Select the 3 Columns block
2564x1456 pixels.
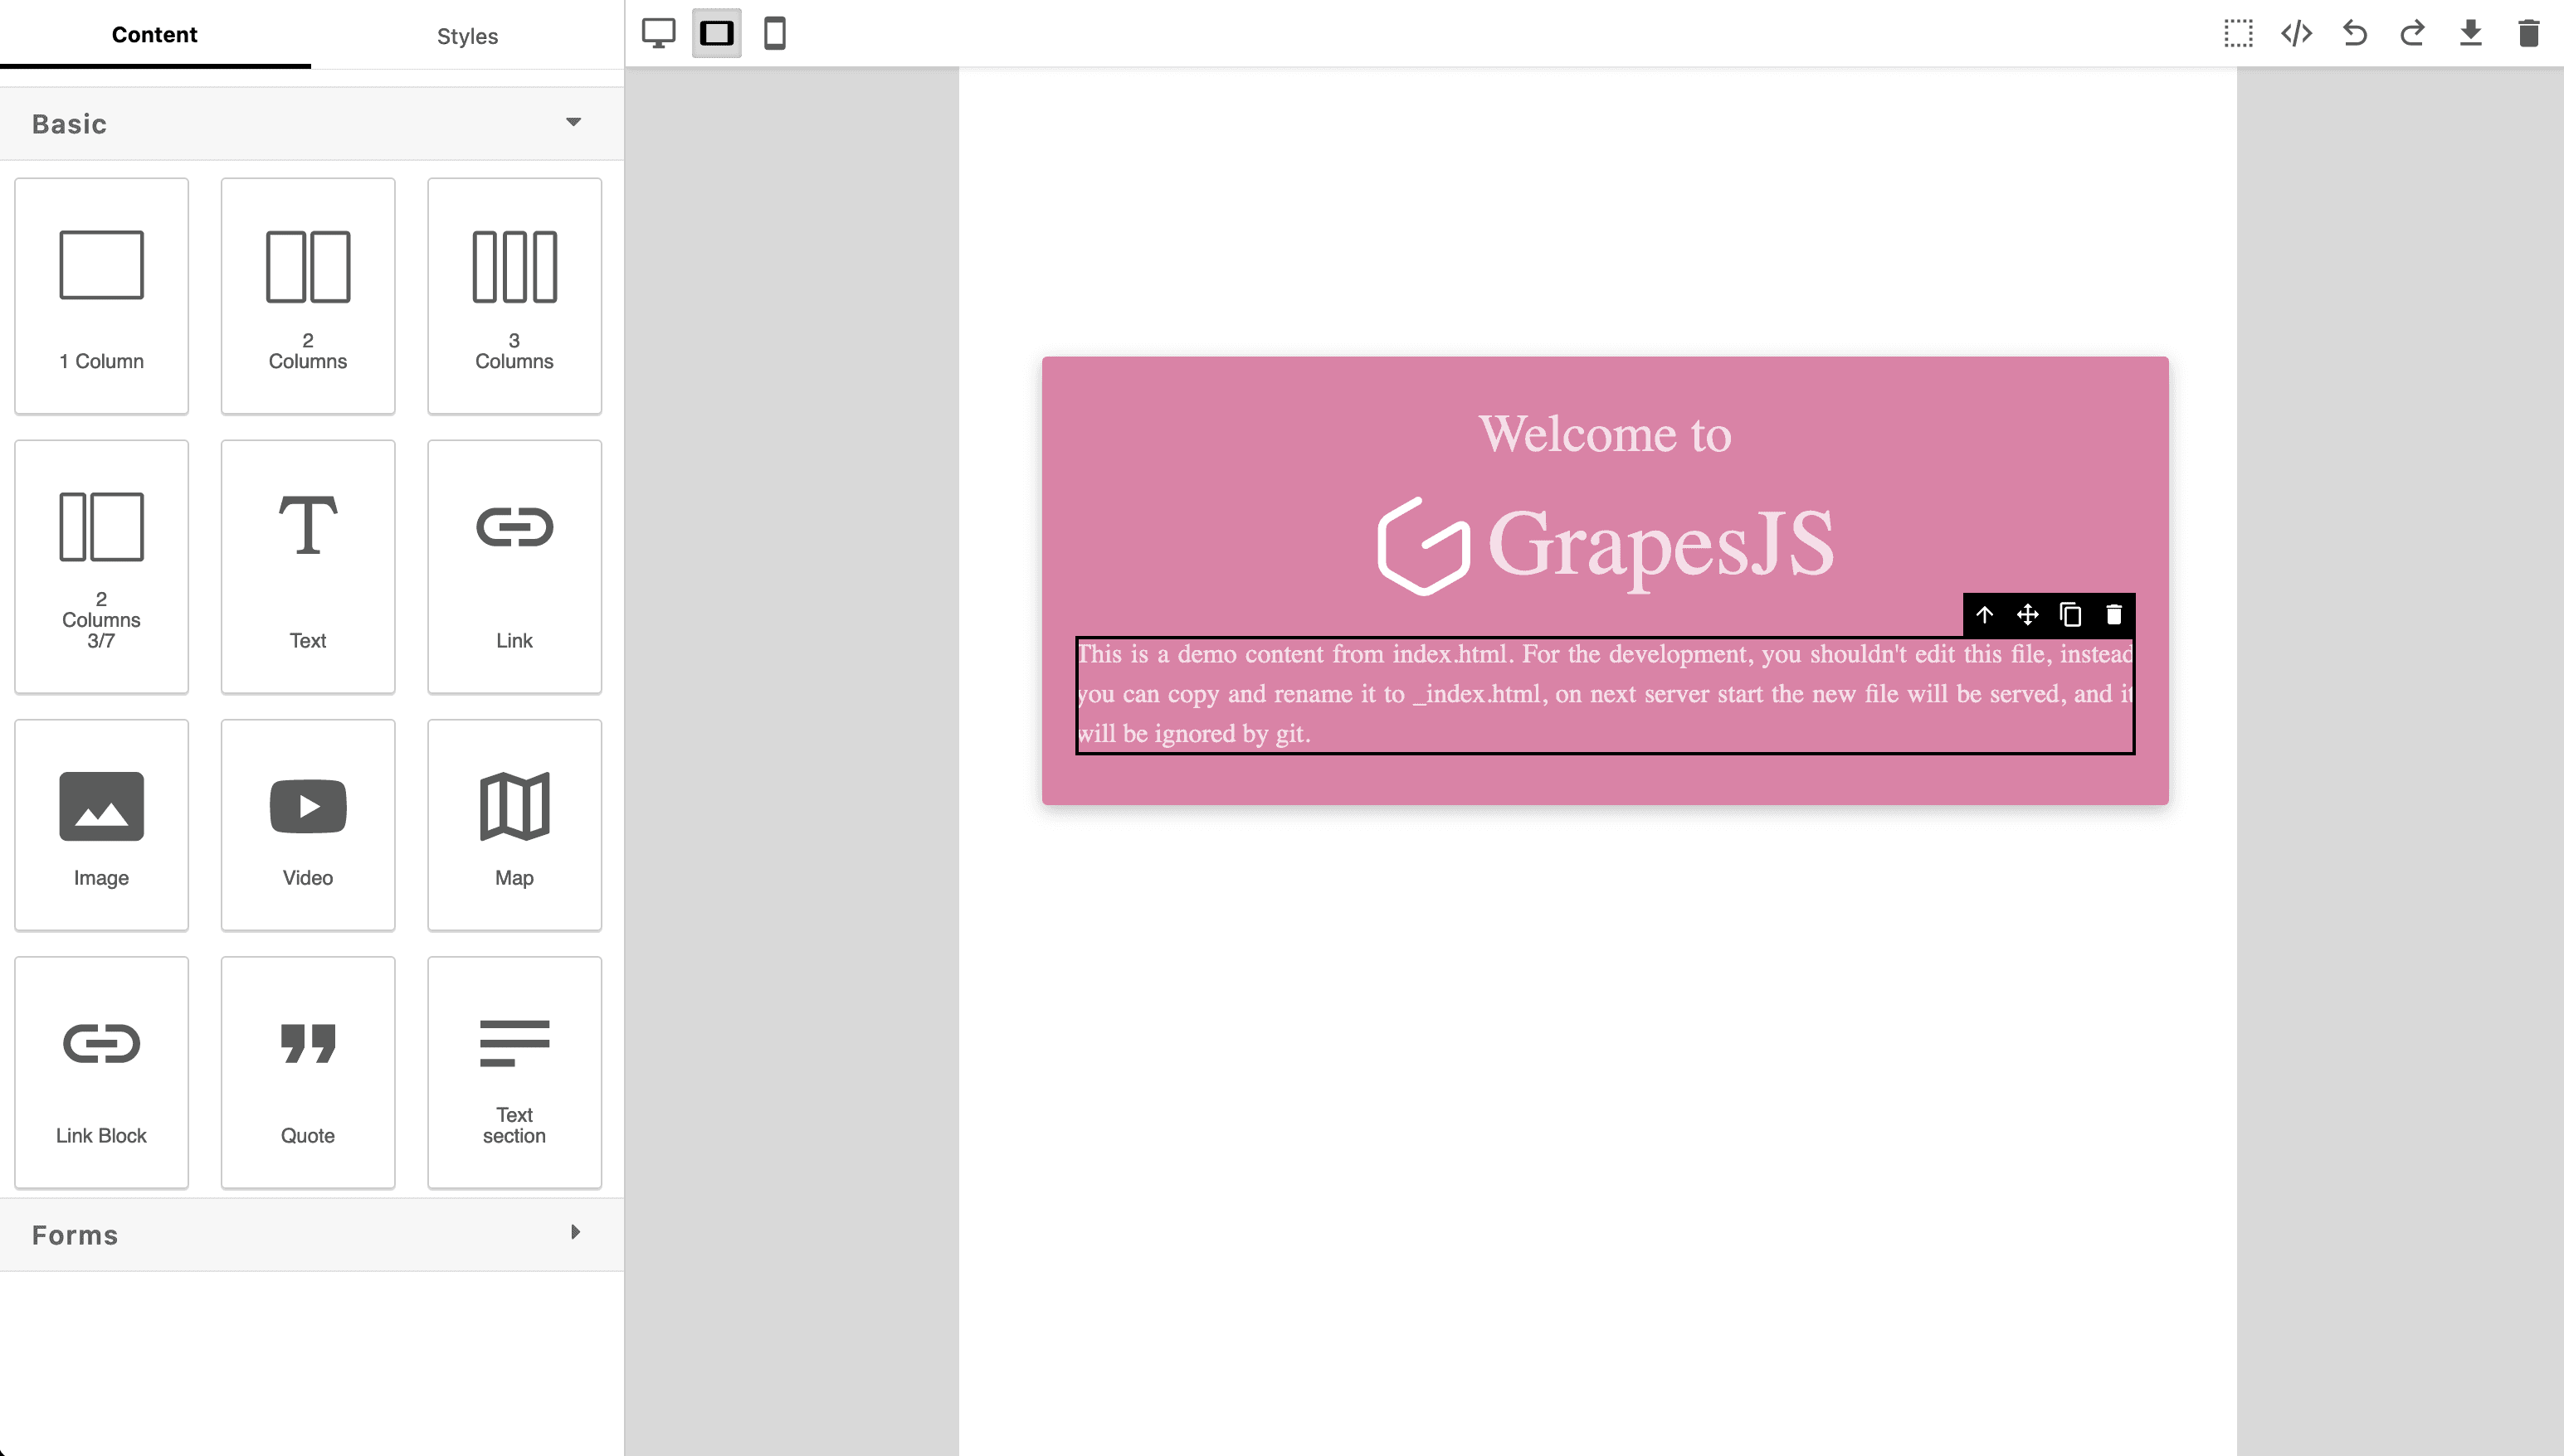point(514,296)
